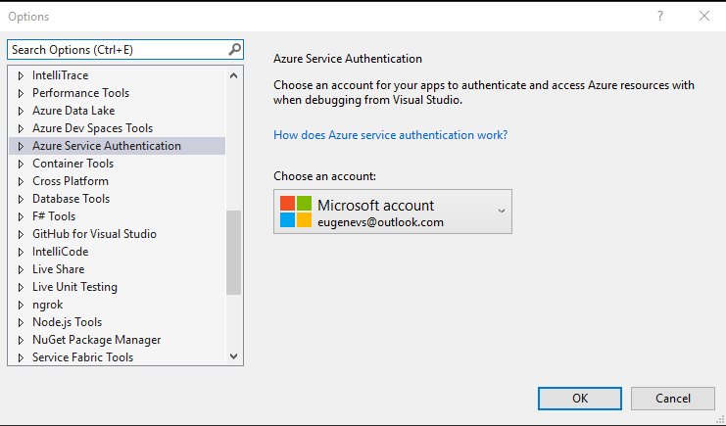
Task: Click the search magnifier icon
Action: click(x=235, y=49)
